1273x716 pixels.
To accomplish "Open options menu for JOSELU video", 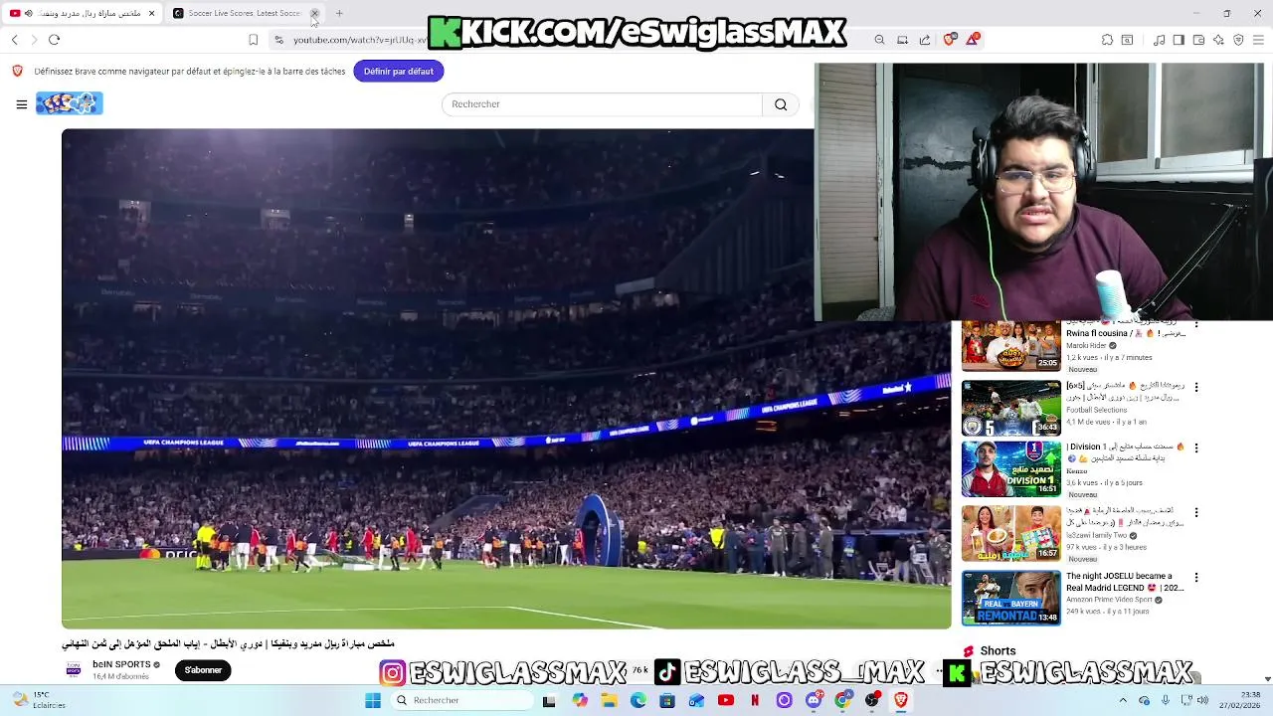I will tap(1195, 577).
